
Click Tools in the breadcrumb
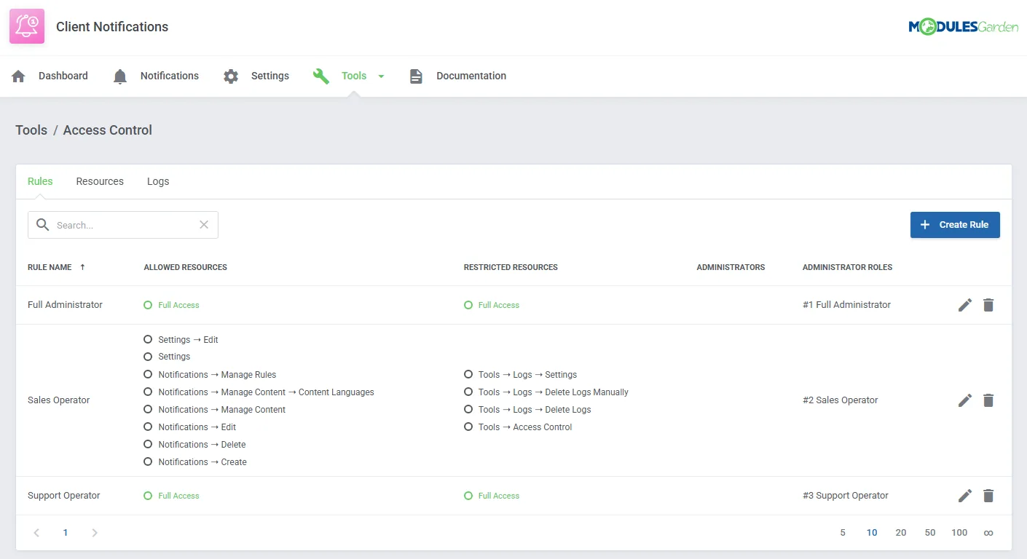click(x=31, y=130)
